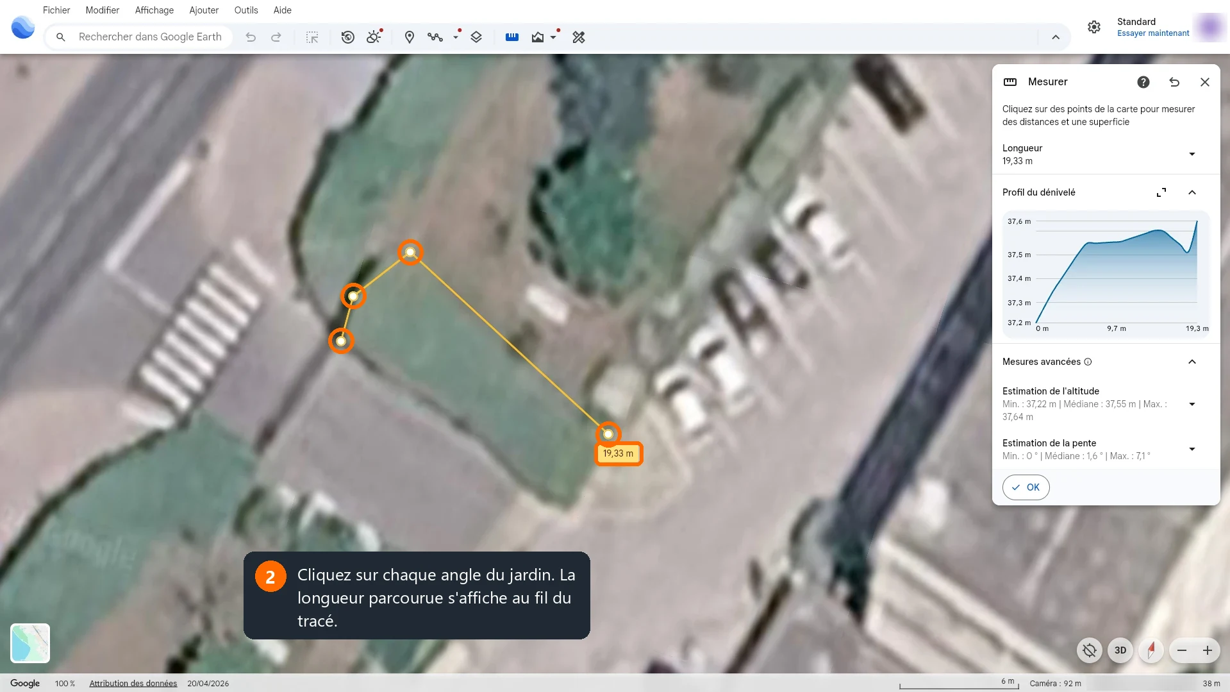Close the Mesurer panel
This screenshot has height=692, width=1230.
coord(1205,82)
